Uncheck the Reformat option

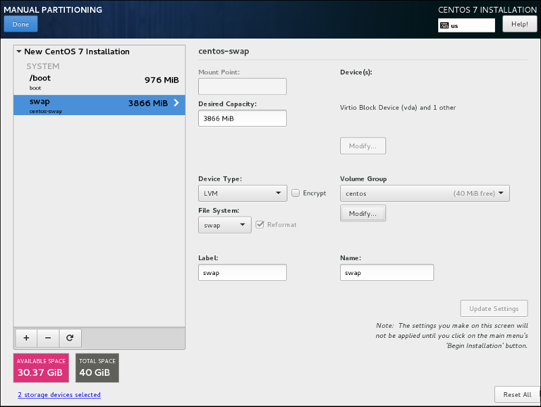tap(260, 224)
